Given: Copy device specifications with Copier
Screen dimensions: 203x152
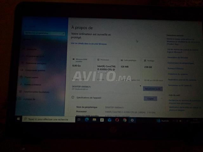Looking at the screenshot, I should click(150, 99).
